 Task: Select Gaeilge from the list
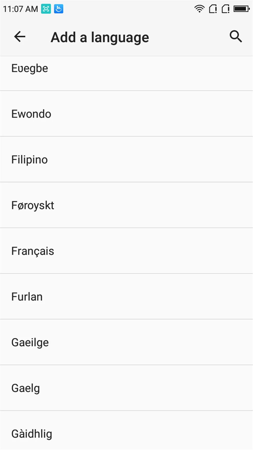coord(126,342)
